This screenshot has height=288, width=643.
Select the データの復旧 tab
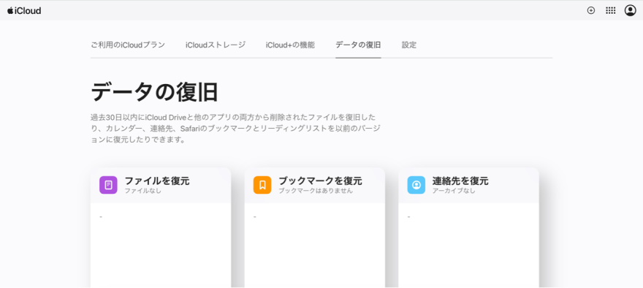(x=358, y=45)
